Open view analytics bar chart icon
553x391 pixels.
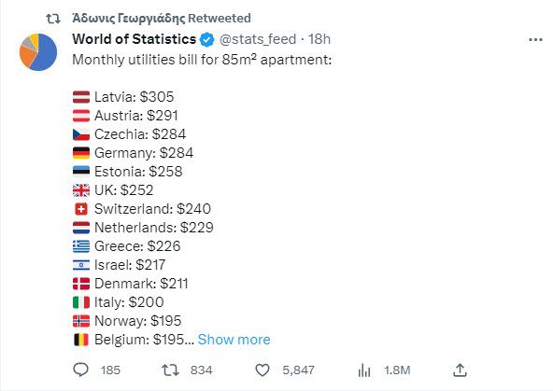(364, 370)
